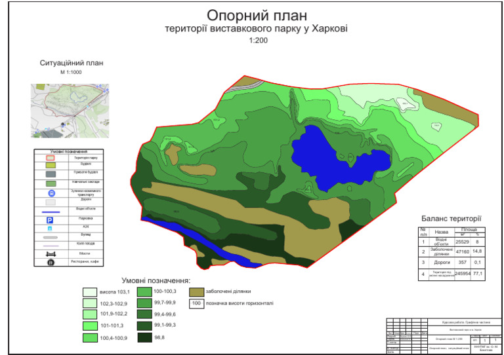Viewport: 504px width, 355px height.
Task: Click the subtitle 'території виставкового парку у Харкові'
Action: [256, 29]
